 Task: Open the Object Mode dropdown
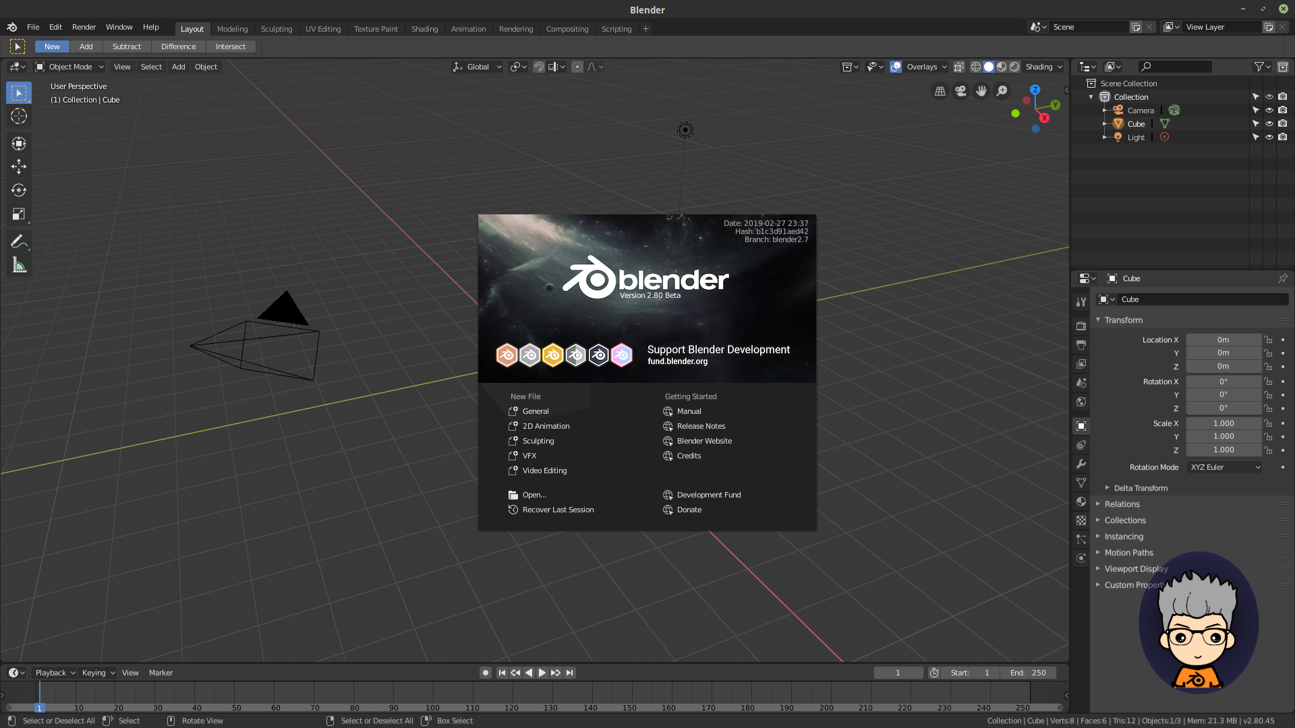coord(69,67)
